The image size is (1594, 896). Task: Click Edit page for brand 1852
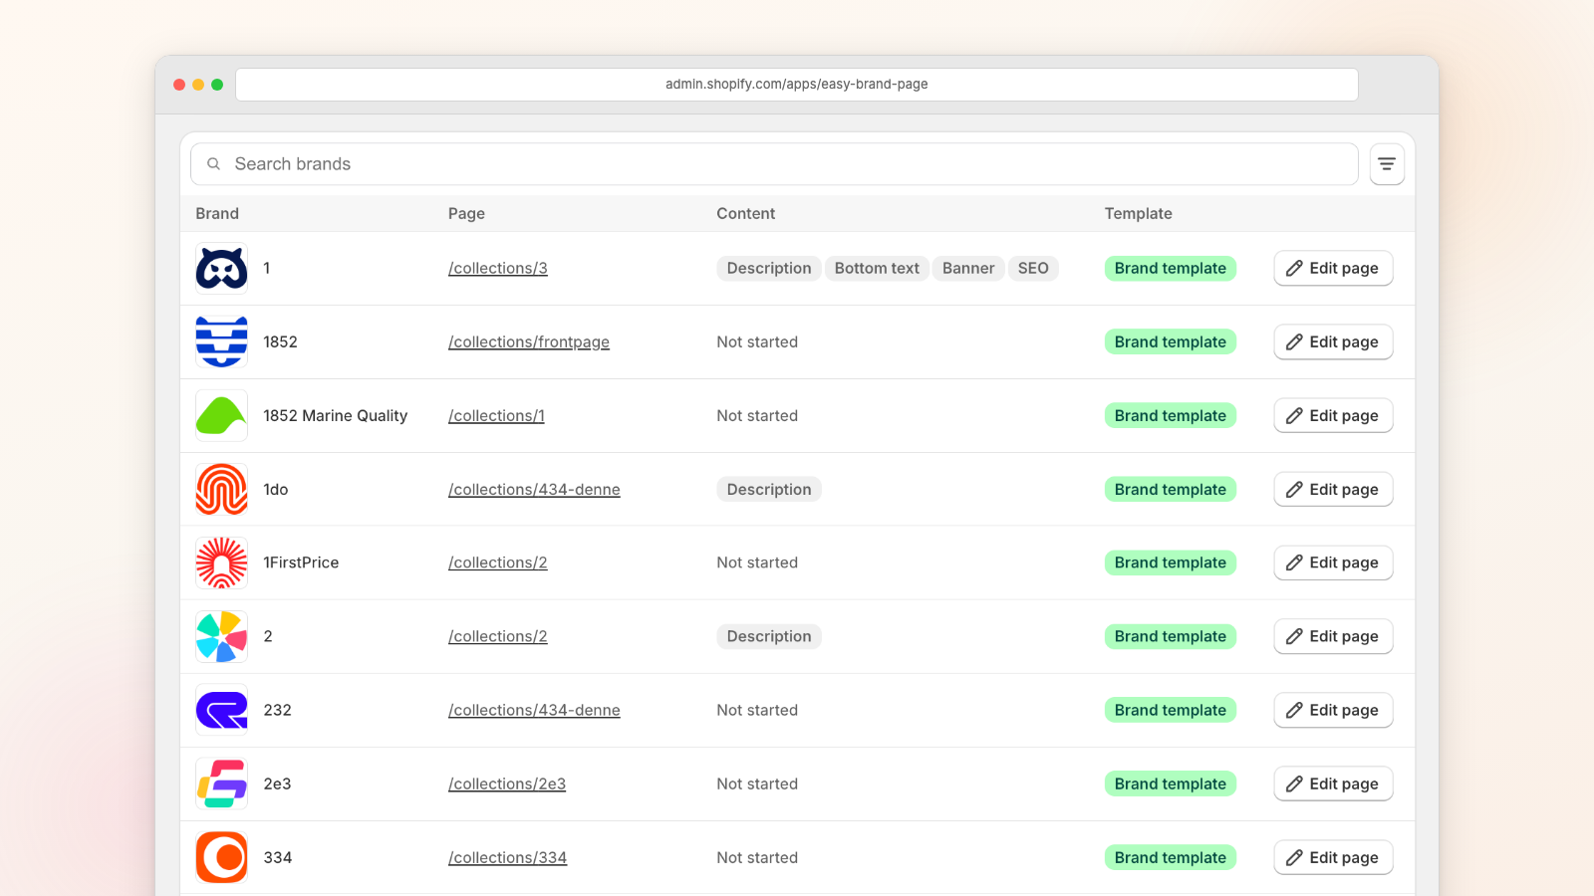point(1333,342)
